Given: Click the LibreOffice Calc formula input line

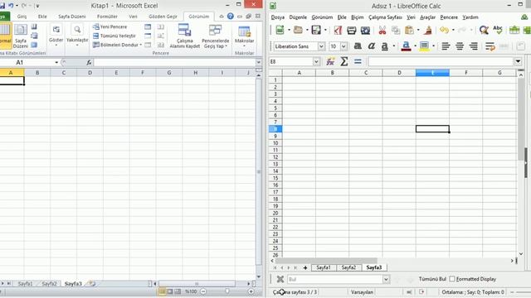Looking at the screenshot, I should [441, 61].
